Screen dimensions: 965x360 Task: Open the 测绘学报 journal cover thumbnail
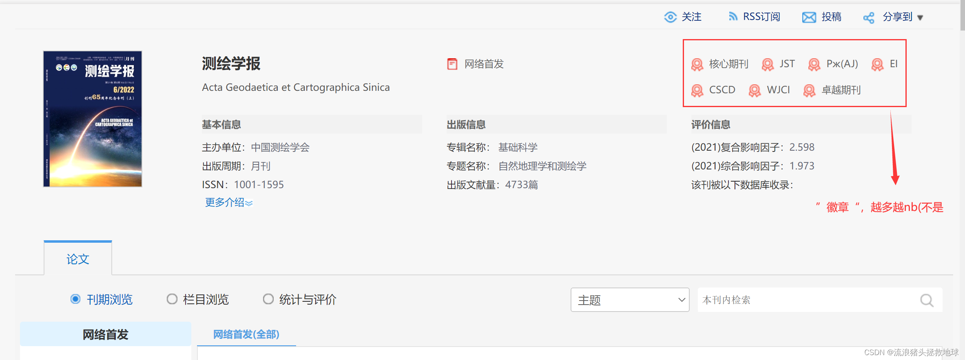[x=93, y=119]
